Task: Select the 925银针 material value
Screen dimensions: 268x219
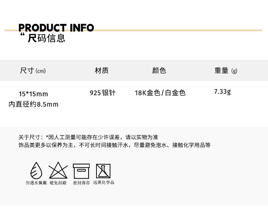Action: click(x=103, y=93)
